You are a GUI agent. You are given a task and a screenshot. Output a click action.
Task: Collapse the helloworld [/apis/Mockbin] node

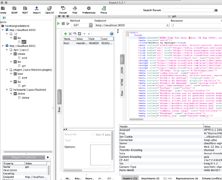pyautogui.click(x=7, y=90)
